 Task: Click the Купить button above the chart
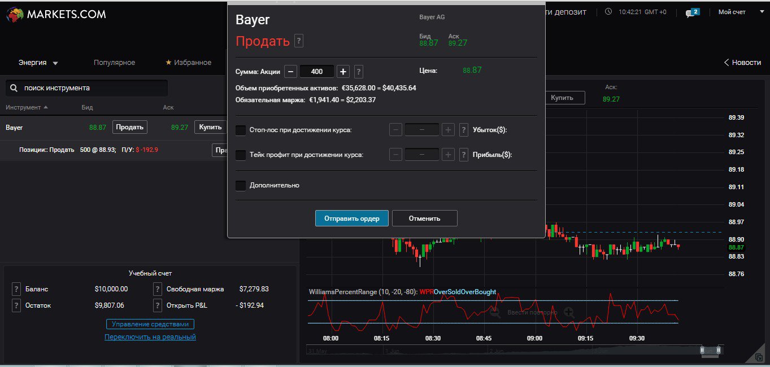coord(565,97)
